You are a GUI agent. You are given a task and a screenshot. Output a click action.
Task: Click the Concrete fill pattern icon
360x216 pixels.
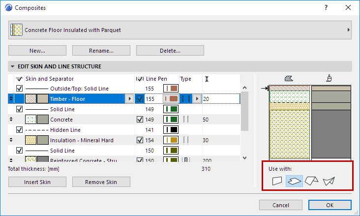[x=30, y=120]
